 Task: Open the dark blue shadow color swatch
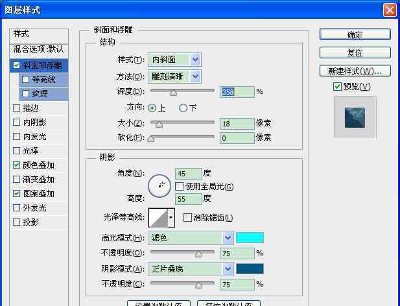coord(250,269)
